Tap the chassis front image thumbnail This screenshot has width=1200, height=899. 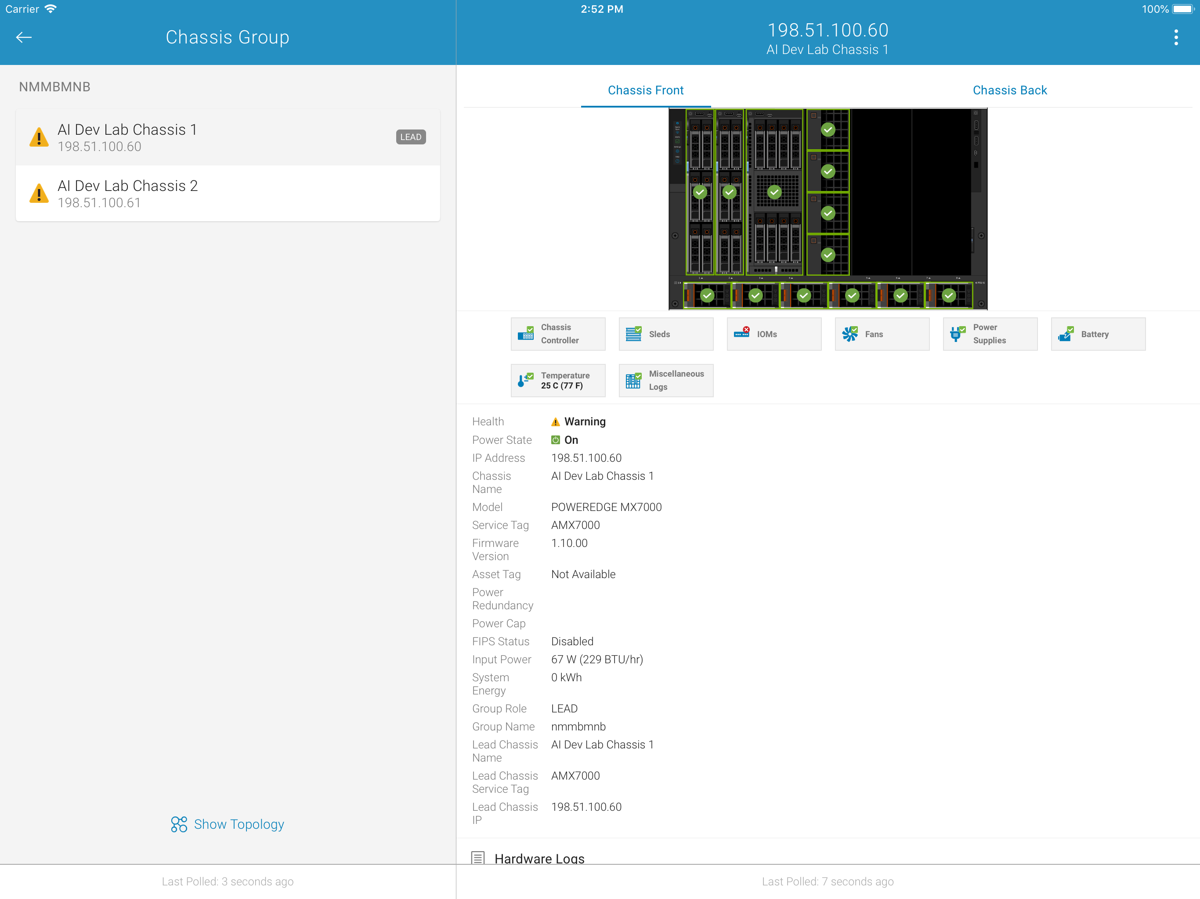click(827, 209)
